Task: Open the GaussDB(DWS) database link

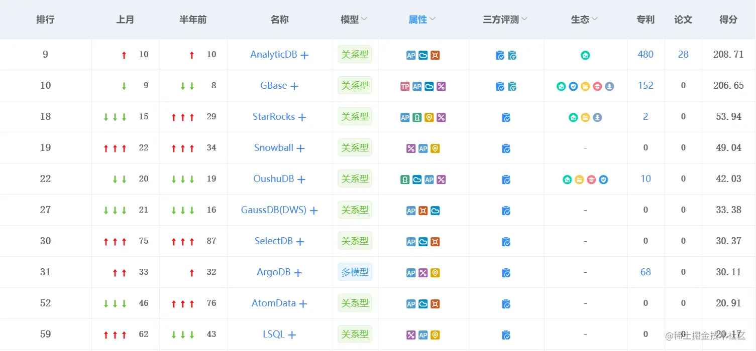Action: (274, 210)
